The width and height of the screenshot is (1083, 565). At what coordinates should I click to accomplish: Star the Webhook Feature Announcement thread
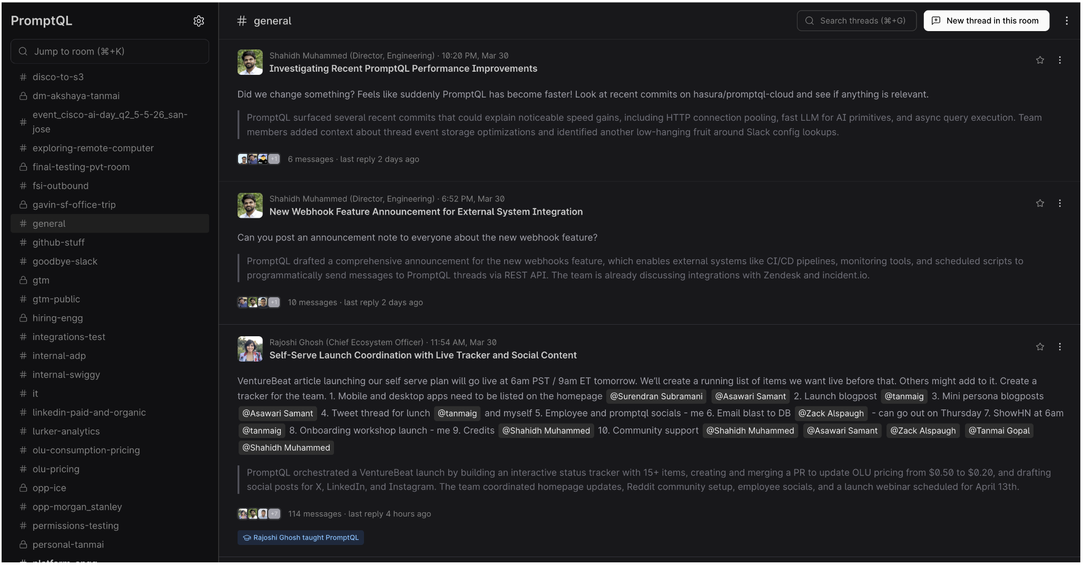(1040, 203)
